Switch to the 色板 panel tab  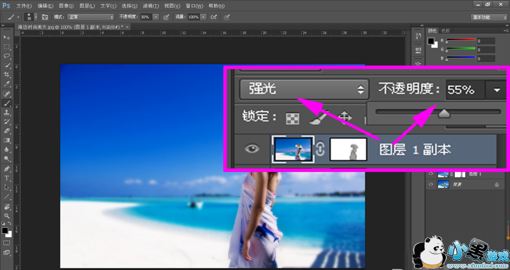coord(445,31)
